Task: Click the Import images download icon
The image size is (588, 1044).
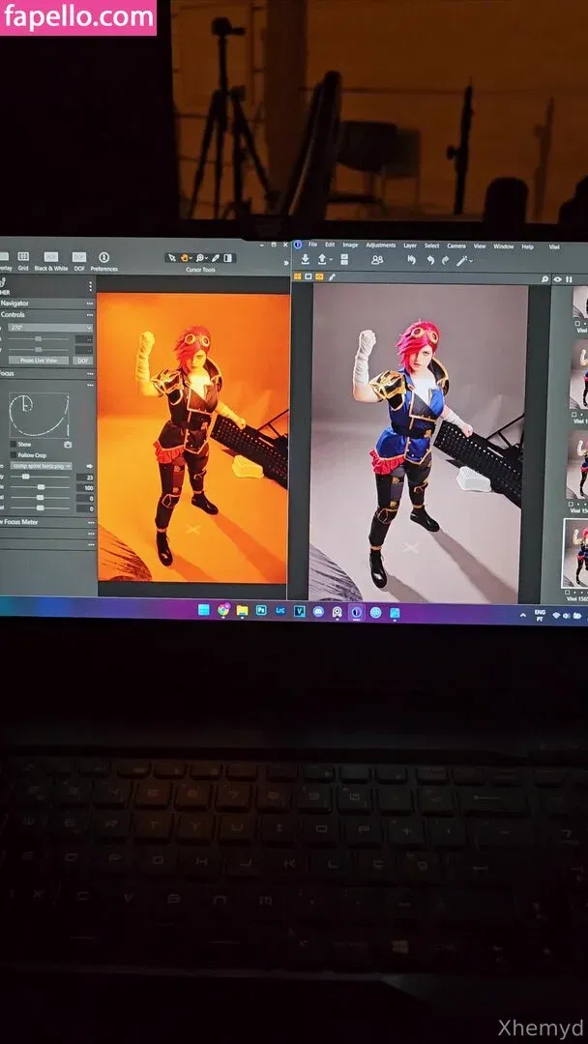Action: coord(306,259)
